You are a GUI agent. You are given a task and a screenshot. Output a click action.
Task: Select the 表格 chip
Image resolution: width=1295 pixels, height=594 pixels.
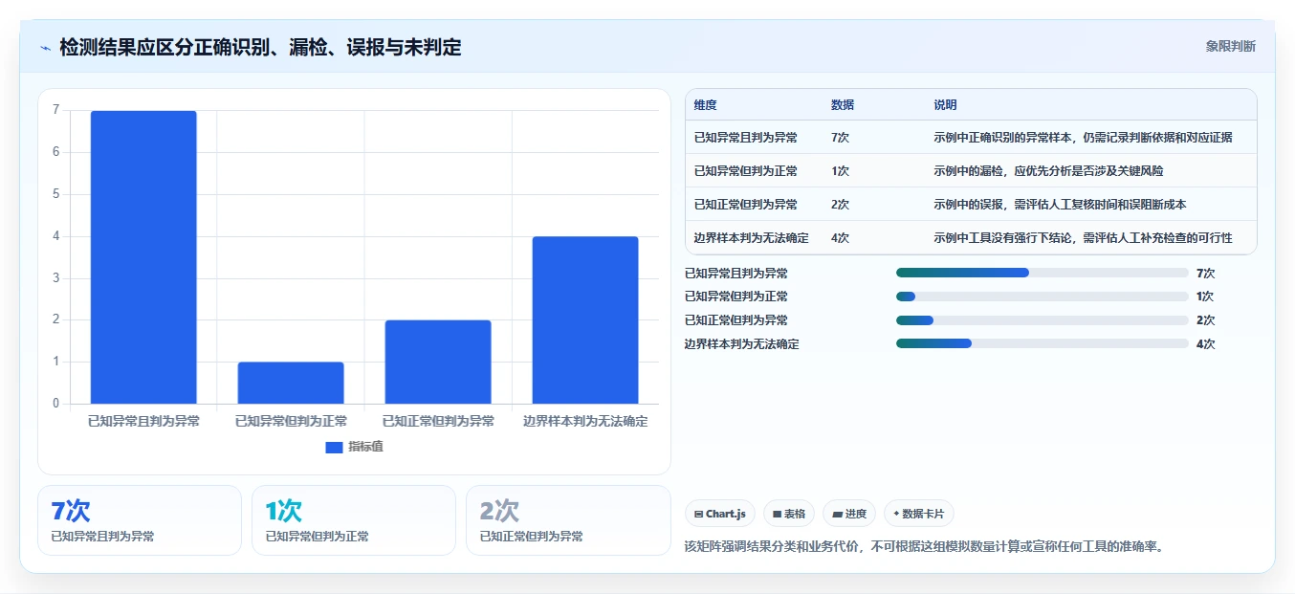(789, 514)
